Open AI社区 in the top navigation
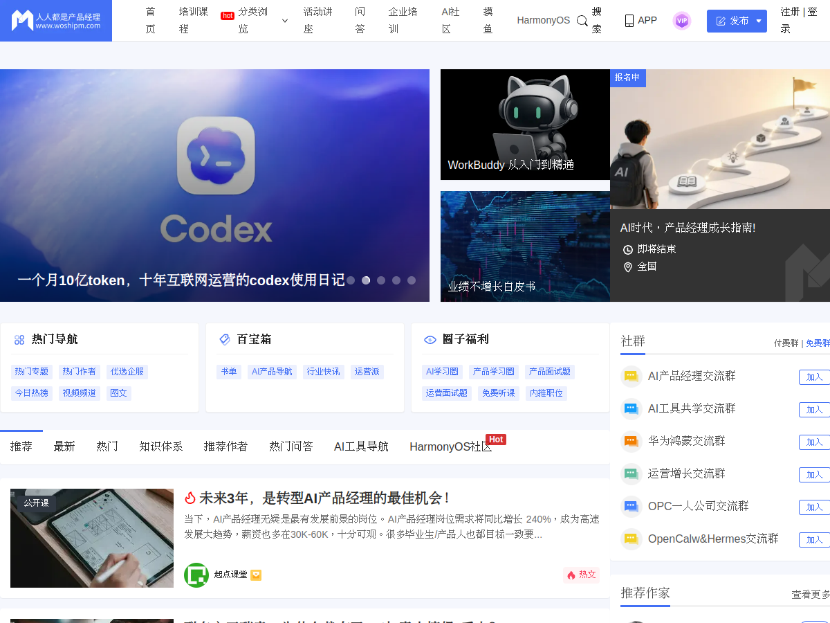The height and width of the screenshot is (623, 830). coord(451,20)
